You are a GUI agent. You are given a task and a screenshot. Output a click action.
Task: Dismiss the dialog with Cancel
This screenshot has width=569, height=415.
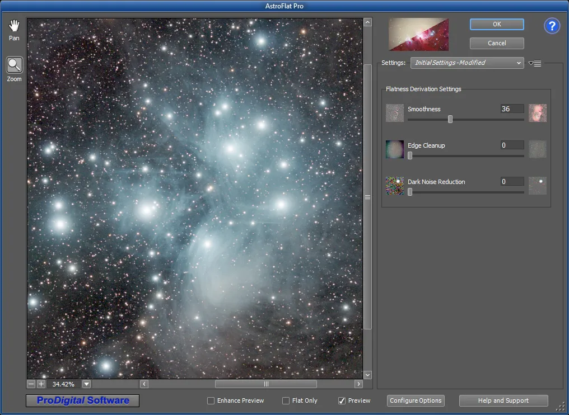(496, 43)
